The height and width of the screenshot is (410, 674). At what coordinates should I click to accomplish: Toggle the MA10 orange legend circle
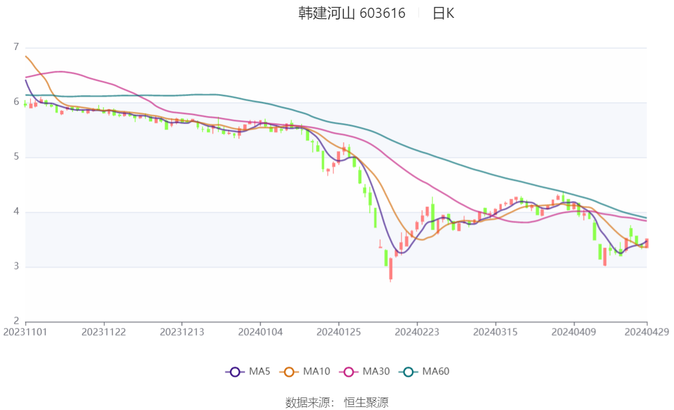(289, 372)
